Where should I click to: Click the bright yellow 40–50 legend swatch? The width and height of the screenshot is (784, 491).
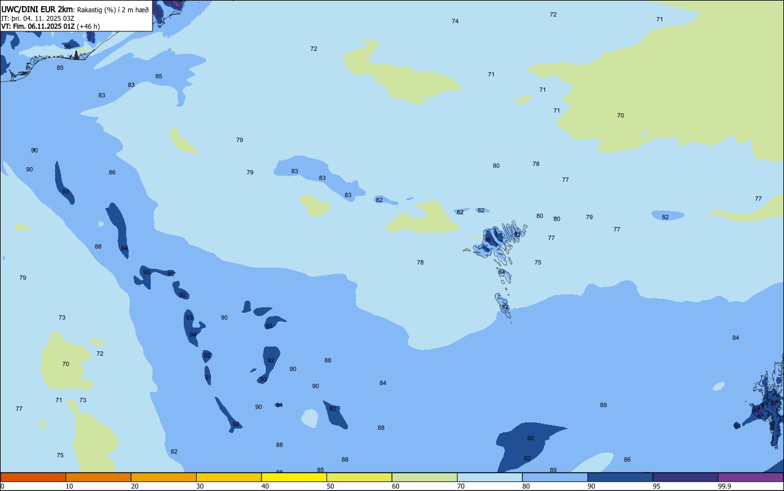click(294, 477)
